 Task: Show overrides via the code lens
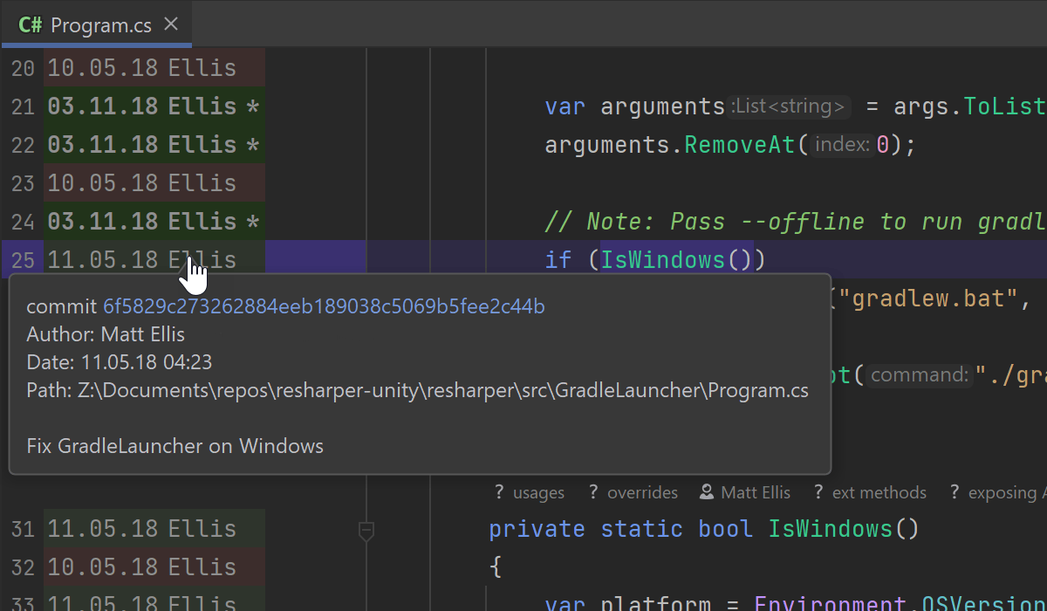click(x=633, y=492)
